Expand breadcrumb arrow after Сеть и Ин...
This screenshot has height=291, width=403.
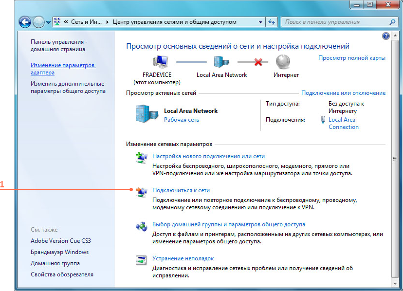[x=108, y=22]
